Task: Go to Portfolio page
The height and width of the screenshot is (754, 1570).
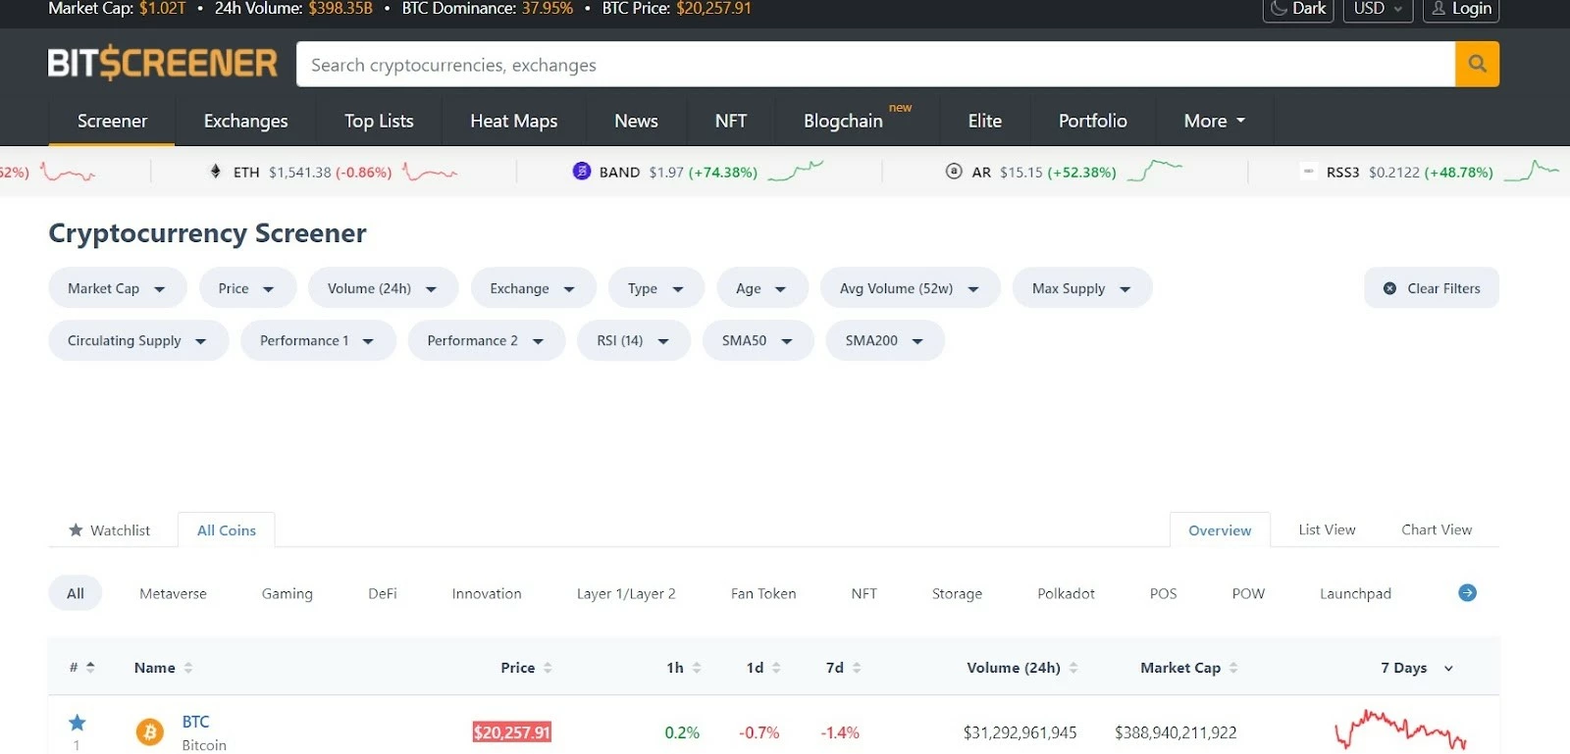Action: coord(1092,121)
